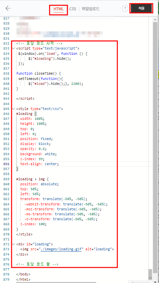Viewport: 159px width, 283px height.
Task: Collapse the div block at line 872
Action: coord(13,244)
